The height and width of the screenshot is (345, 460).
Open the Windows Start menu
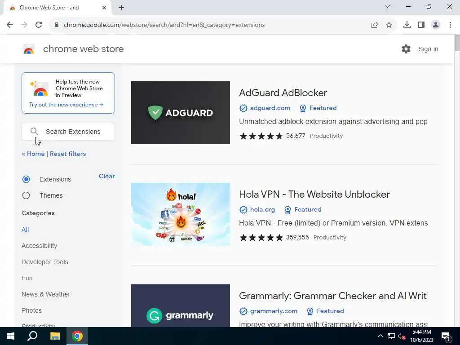tap(11, 336)
